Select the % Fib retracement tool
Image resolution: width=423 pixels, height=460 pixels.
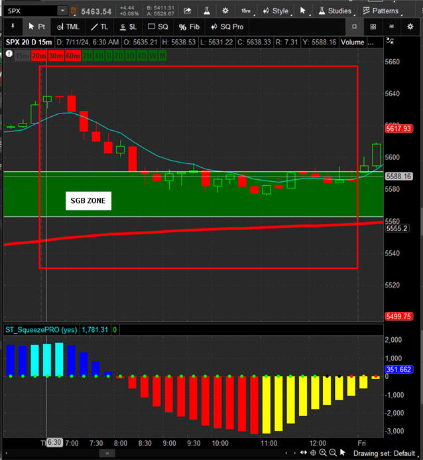189,27
